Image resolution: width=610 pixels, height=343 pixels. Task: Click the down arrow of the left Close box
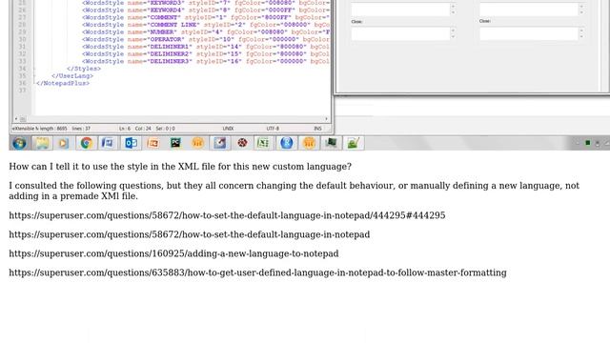453,36
